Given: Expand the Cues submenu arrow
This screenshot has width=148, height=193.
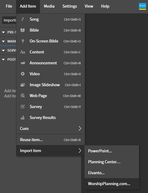Looking at the screenshot, I should tap(80, 128).
